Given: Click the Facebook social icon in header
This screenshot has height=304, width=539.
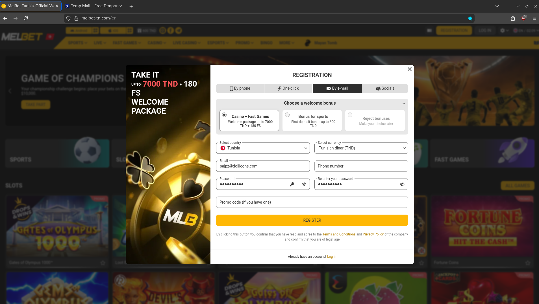Looking at the screenshot, I should pyautogui.click(x=171, y=30).
